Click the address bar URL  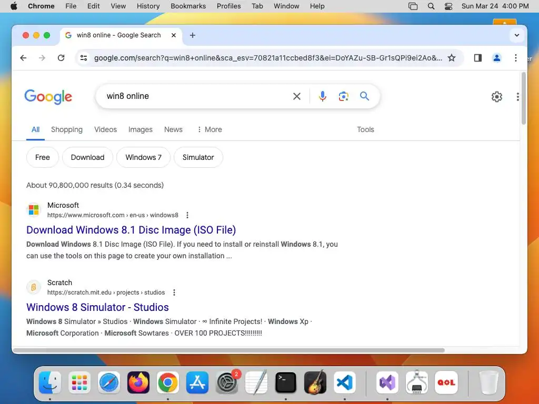[x=268, y=58]
